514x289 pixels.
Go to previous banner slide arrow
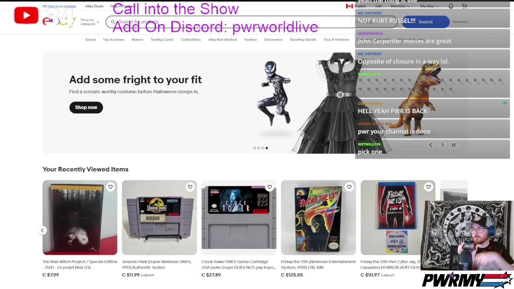pos(430,145)
